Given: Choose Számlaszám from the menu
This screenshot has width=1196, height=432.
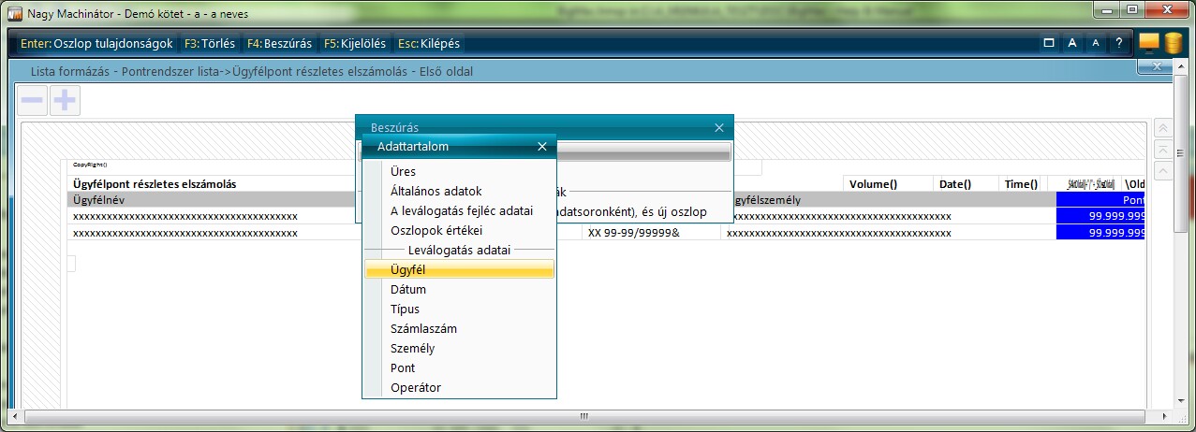Looking at the screenshot, I should [459, 328].
